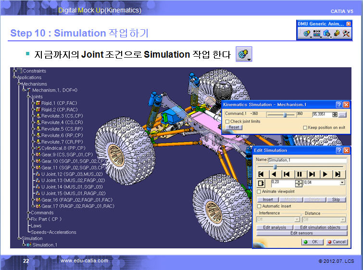This screenshot has height=270, width=363.
Task: Click the swept volume icon in DMU toolbar
Action: [327, 33]
